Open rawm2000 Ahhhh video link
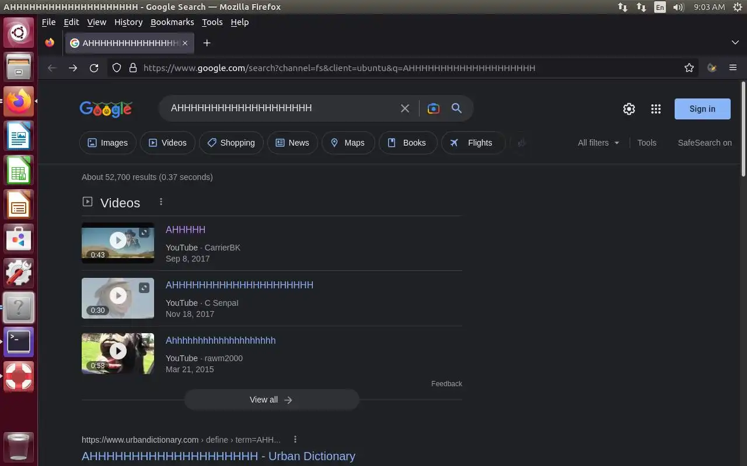747x466 pixels. click(x=221, y=340)
